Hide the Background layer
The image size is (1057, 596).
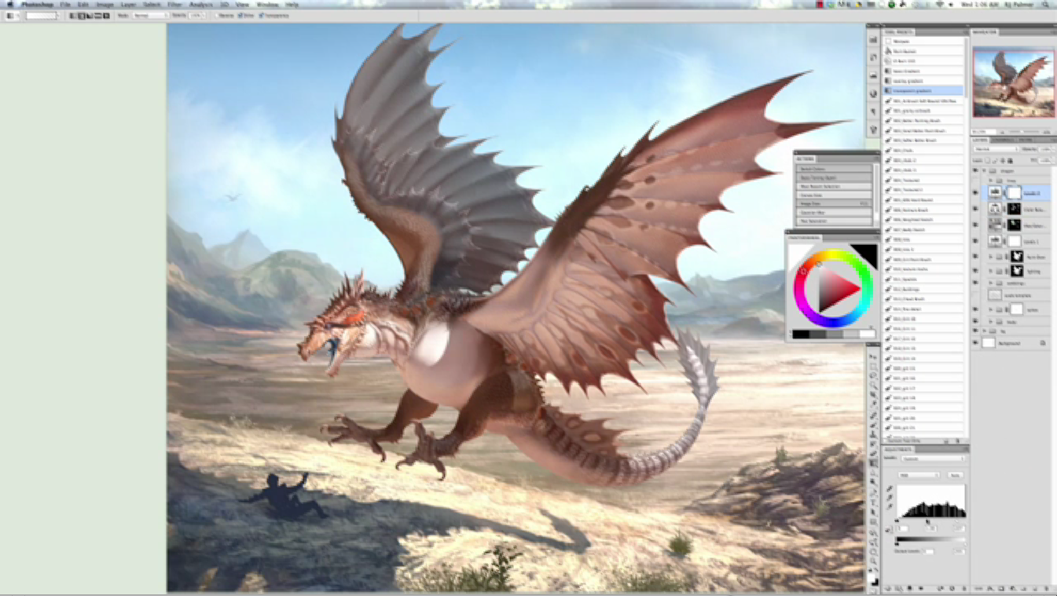[976, 343]
